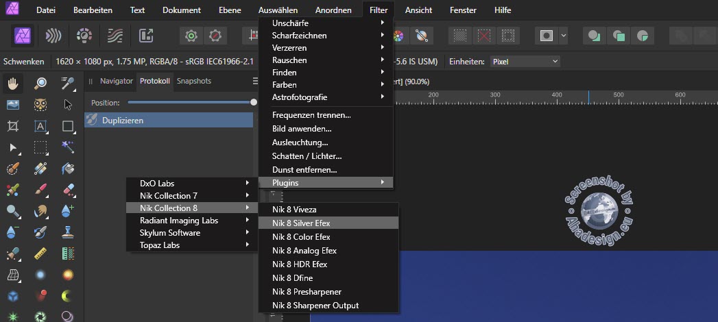Viewport: 718px width, 322px height.
Task: Choose Schatten / Lichter… filter
Action: pyautogui.click(x=326, y=156)
